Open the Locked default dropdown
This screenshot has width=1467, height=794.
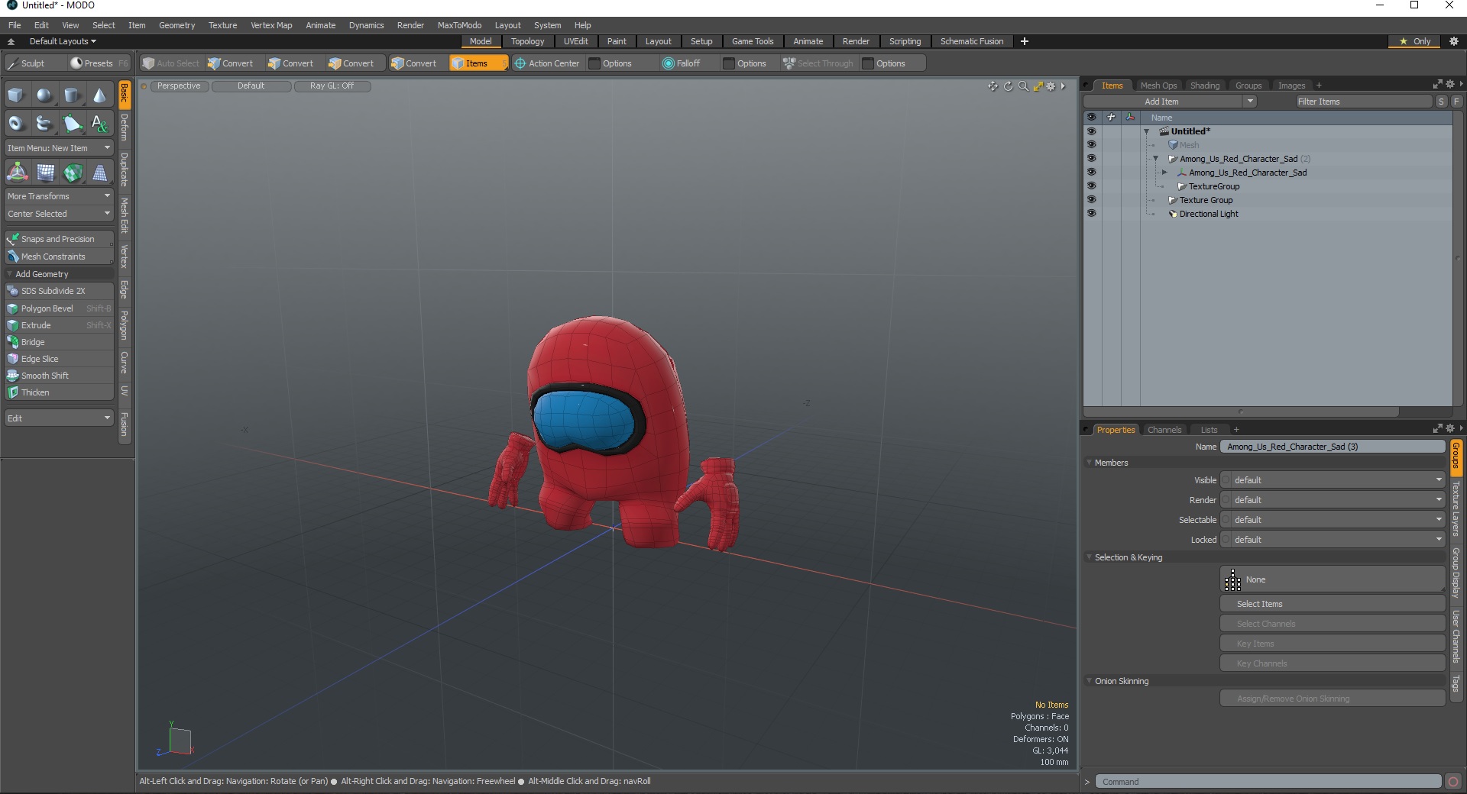pos(1333,540)
